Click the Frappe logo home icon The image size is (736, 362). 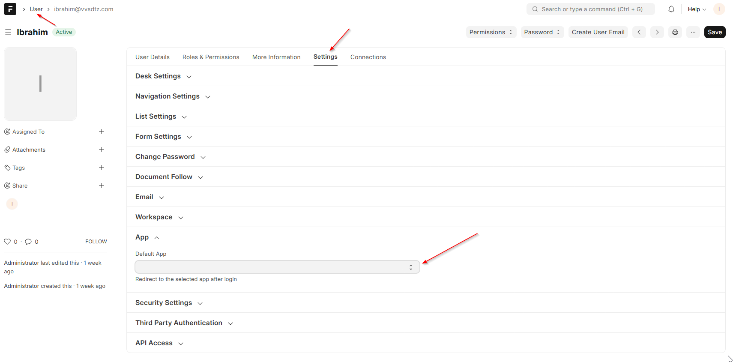(x=10, y=9)
